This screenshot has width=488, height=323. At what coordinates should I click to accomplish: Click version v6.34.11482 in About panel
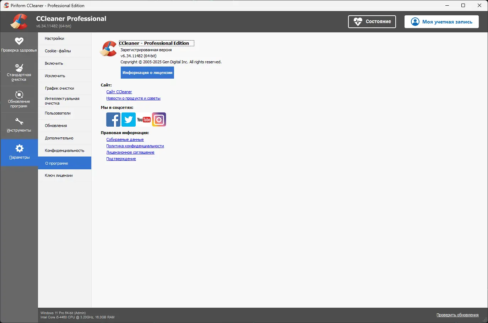[139, 56]
